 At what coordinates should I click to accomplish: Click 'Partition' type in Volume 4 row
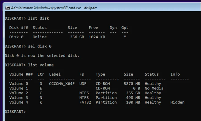[106, 102]
